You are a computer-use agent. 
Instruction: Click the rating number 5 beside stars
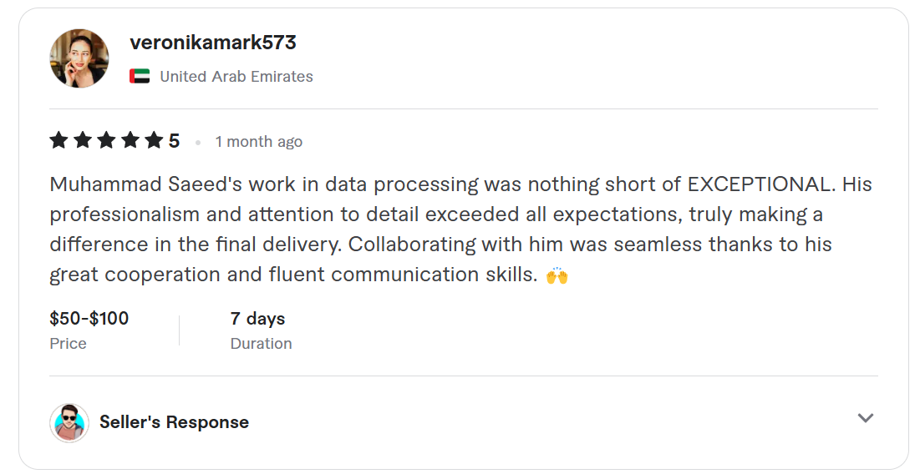tap(174, 141)
